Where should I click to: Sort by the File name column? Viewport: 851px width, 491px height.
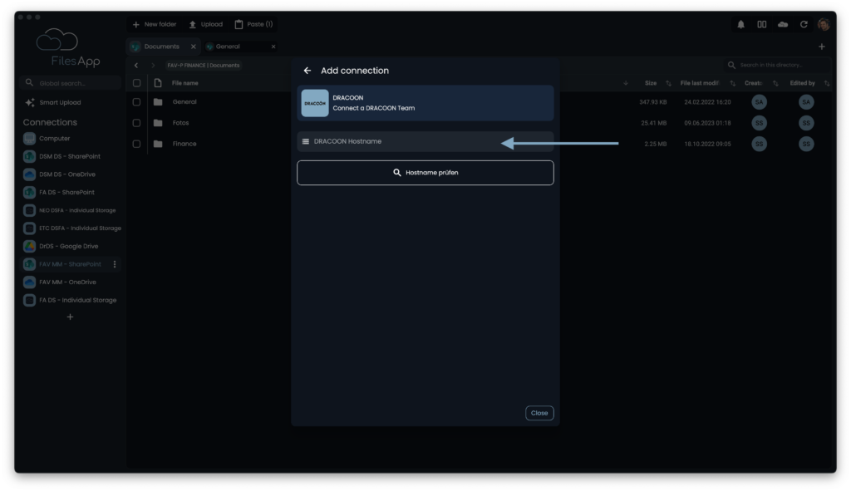[185, 83]
